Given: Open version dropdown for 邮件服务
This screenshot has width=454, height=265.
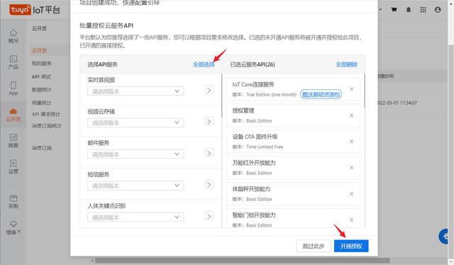Looking at the screenshot, I should (135, 154).
